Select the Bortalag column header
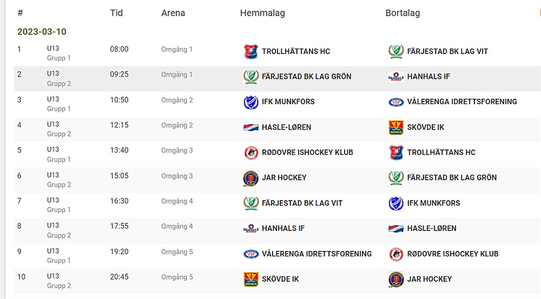Image resolution: width=541 pixels, height=299 pixels. click(403, 13)
